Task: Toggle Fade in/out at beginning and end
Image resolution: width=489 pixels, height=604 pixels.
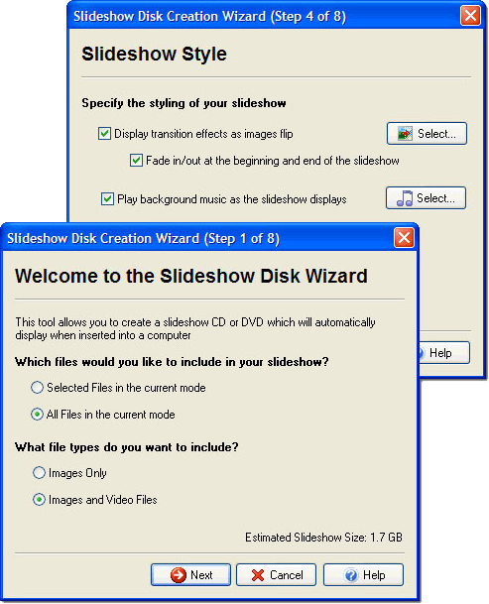Action: pyautogui.click(x=136, y=161)
